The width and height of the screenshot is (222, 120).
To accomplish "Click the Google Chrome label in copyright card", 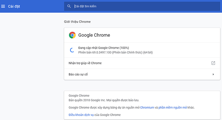I will point(79,96).
